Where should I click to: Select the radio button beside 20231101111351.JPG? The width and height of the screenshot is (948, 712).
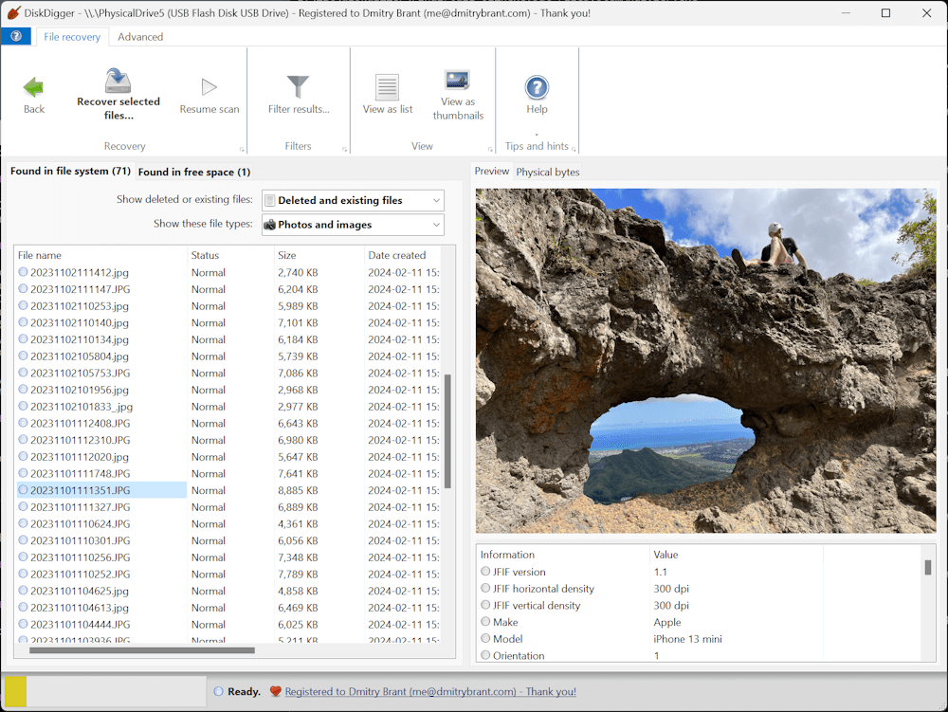21,489
